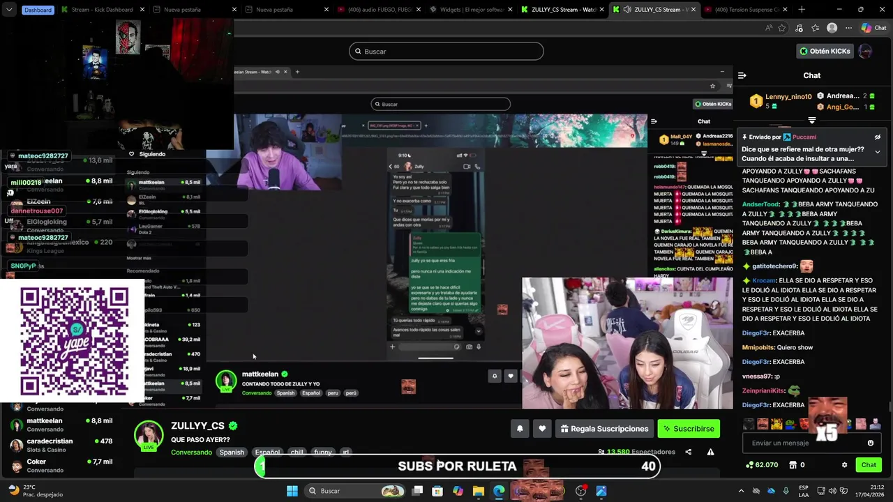Click the Kick Buscar search field

[446, 51]
